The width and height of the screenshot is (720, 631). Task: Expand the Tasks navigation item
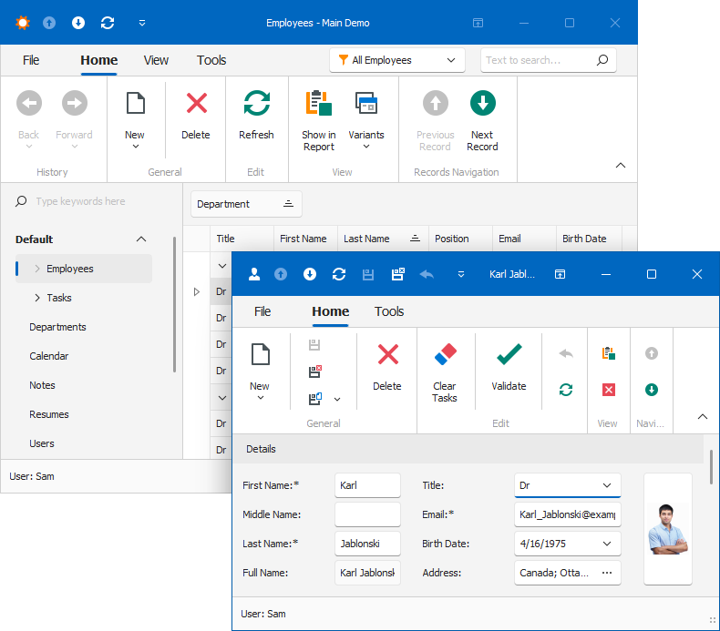pos(37,298)
